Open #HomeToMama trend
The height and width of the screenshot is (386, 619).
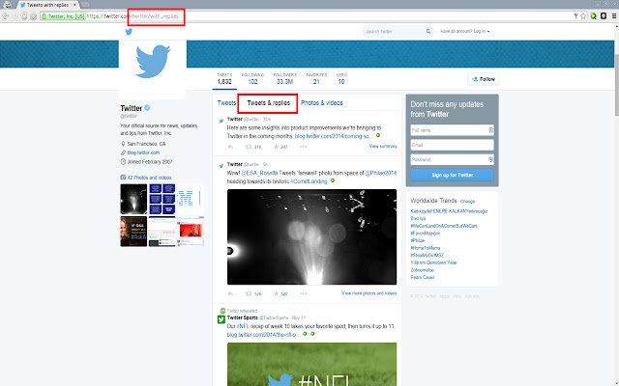point(426,248)
